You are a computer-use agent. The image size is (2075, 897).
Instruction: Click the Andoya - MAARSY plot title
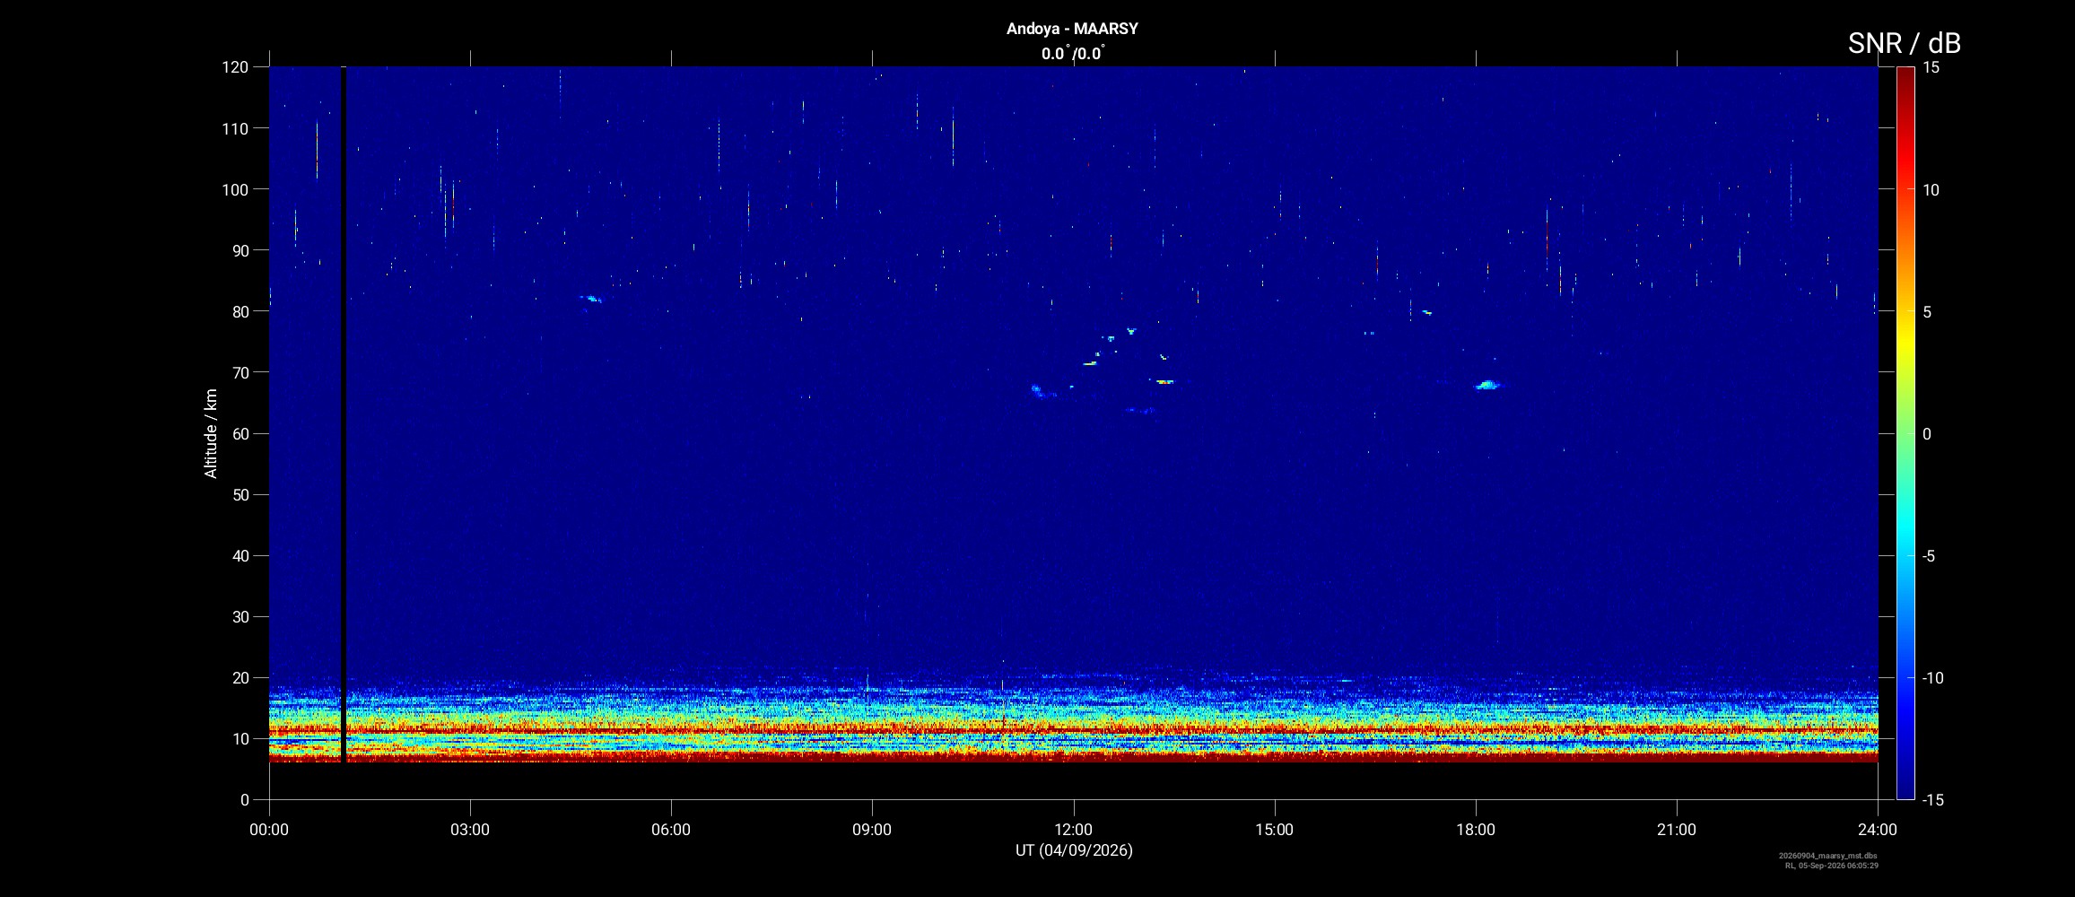pyautogui.click(x=1072, y=29)
